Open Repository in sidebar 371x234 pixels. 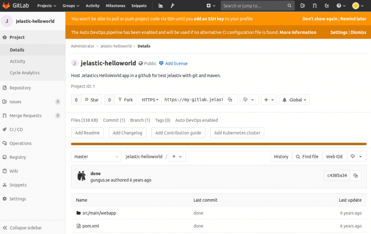pyautogui.click(x=33, y=88)
